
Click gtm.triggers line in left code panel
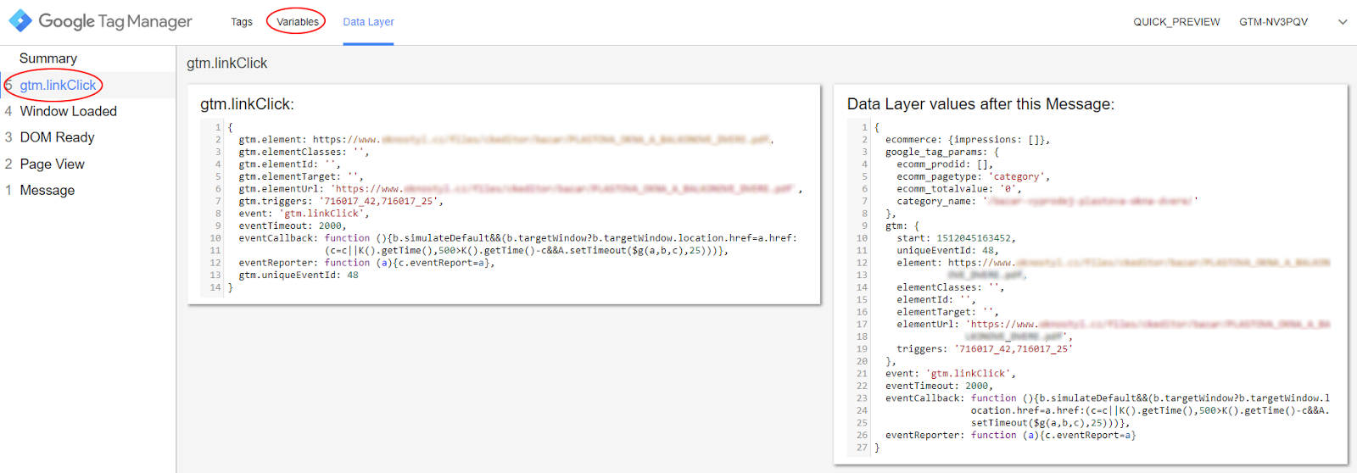click(x=341, y=202)
